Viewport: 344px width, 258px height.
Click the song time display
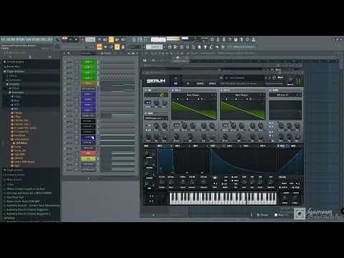coord(140,39)
